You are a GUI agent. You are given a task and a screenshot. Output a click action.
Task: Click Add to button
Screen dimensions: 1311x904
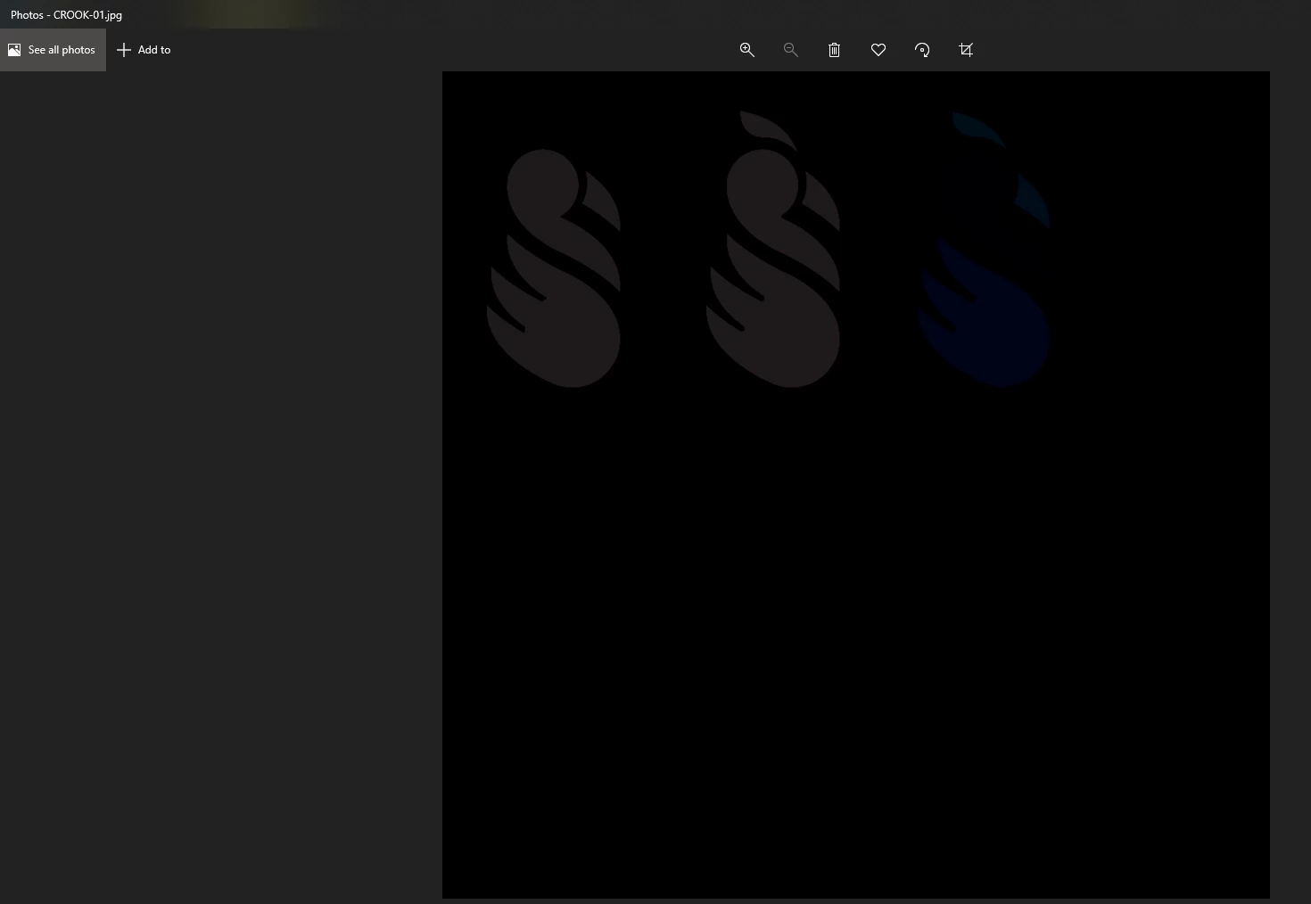144,50
